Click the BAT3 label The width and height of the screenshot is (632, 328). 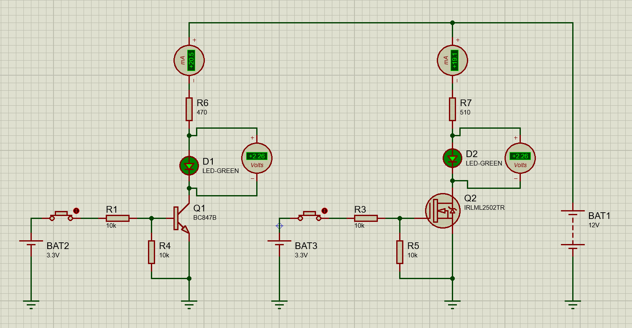[306, 246]
